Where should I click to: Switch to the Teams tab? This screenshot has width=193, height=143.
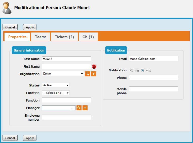coord(41,37)
